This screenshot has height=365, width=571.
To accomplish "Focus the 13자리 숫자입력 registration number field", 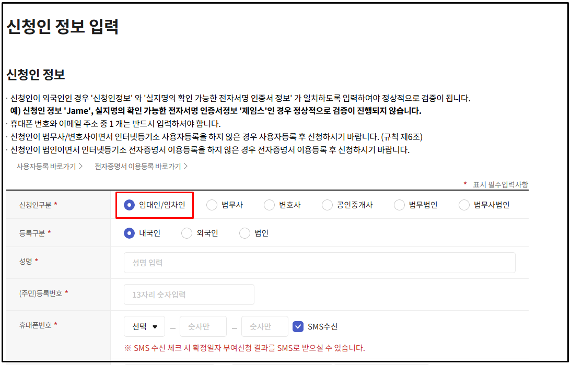I will tap(189, 295).
